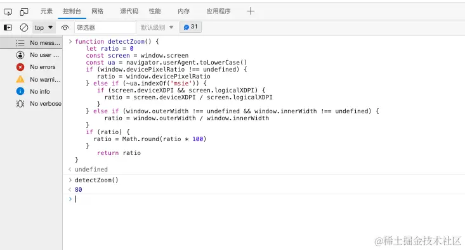
Task: Click the user messages person icon
Action: pos(20,55)
